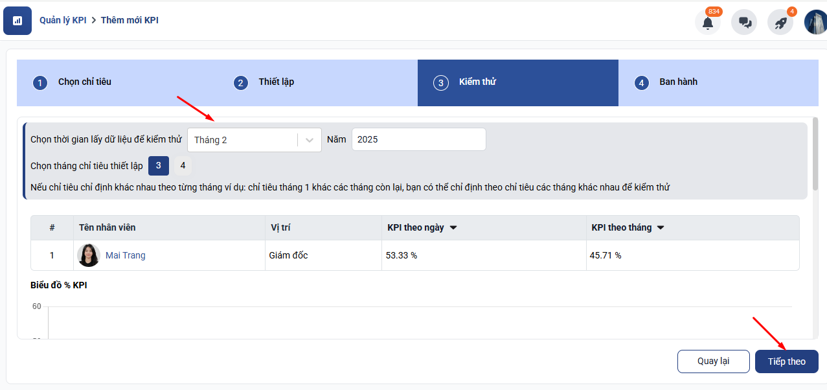Select target month 3 toggle
Screen dimensions: 827x390
click(x=159, y=166)
